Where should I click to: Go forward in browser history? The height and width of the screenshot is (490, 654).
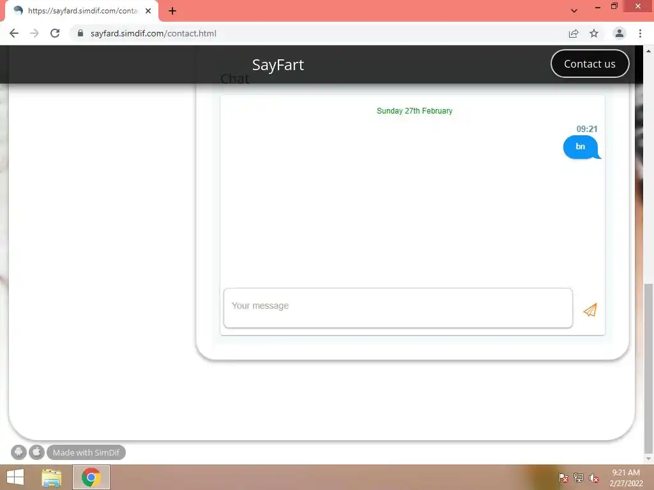pyautogui.click(x=34, y=33)
